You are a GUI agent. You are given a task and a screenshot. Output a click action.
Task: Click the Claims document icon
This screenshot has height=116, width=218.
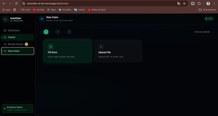click(5, 37)
